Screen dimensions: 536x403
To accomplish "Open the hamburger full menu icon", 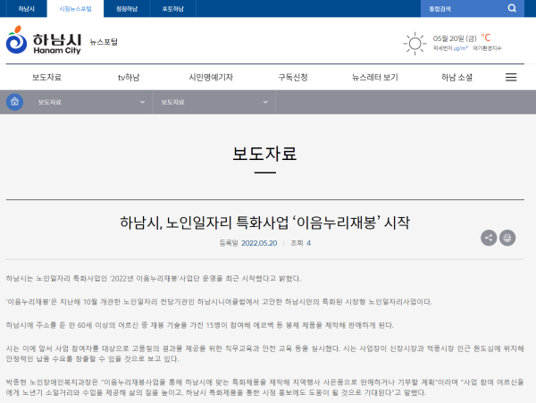I will pos(511,77).
